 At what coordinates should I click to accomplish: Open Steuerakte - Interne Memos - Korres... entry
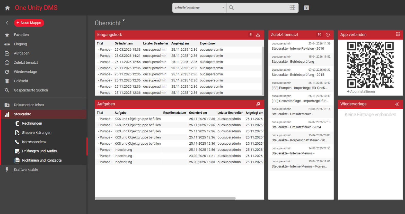pos(301,164)
